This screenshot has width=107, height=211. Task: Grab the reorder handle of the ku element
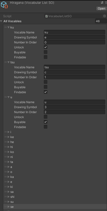[x=5, y=27]
